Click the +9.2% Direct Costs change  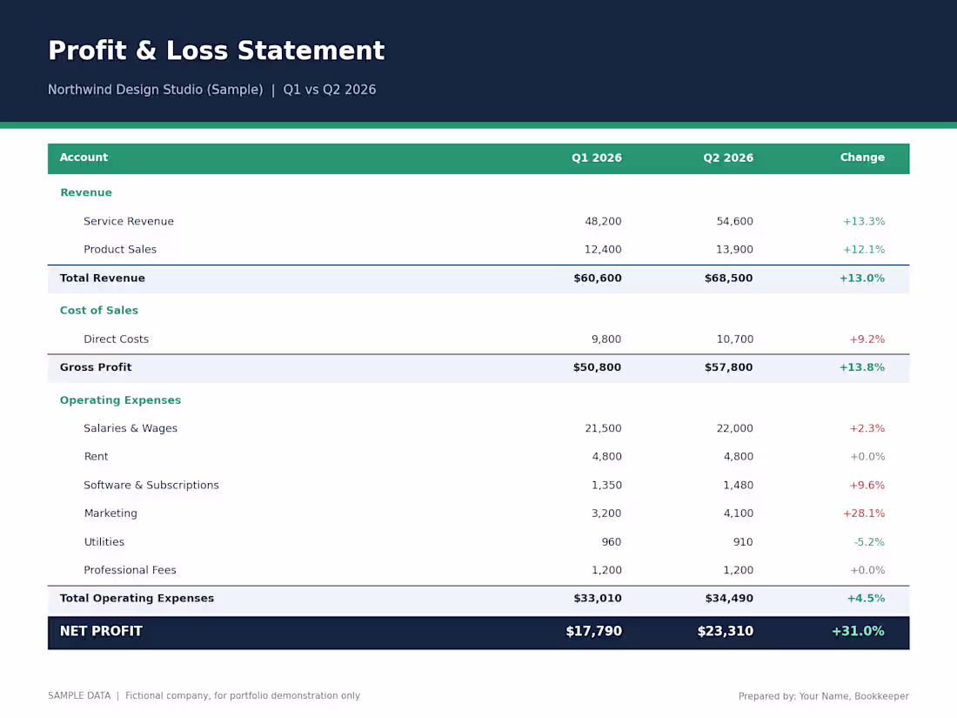(867, 339)
